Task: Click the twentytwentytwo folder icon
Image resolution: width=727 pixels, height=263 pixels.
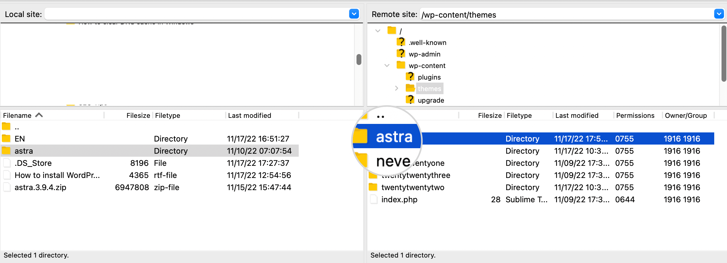Action: coord(373,187)
